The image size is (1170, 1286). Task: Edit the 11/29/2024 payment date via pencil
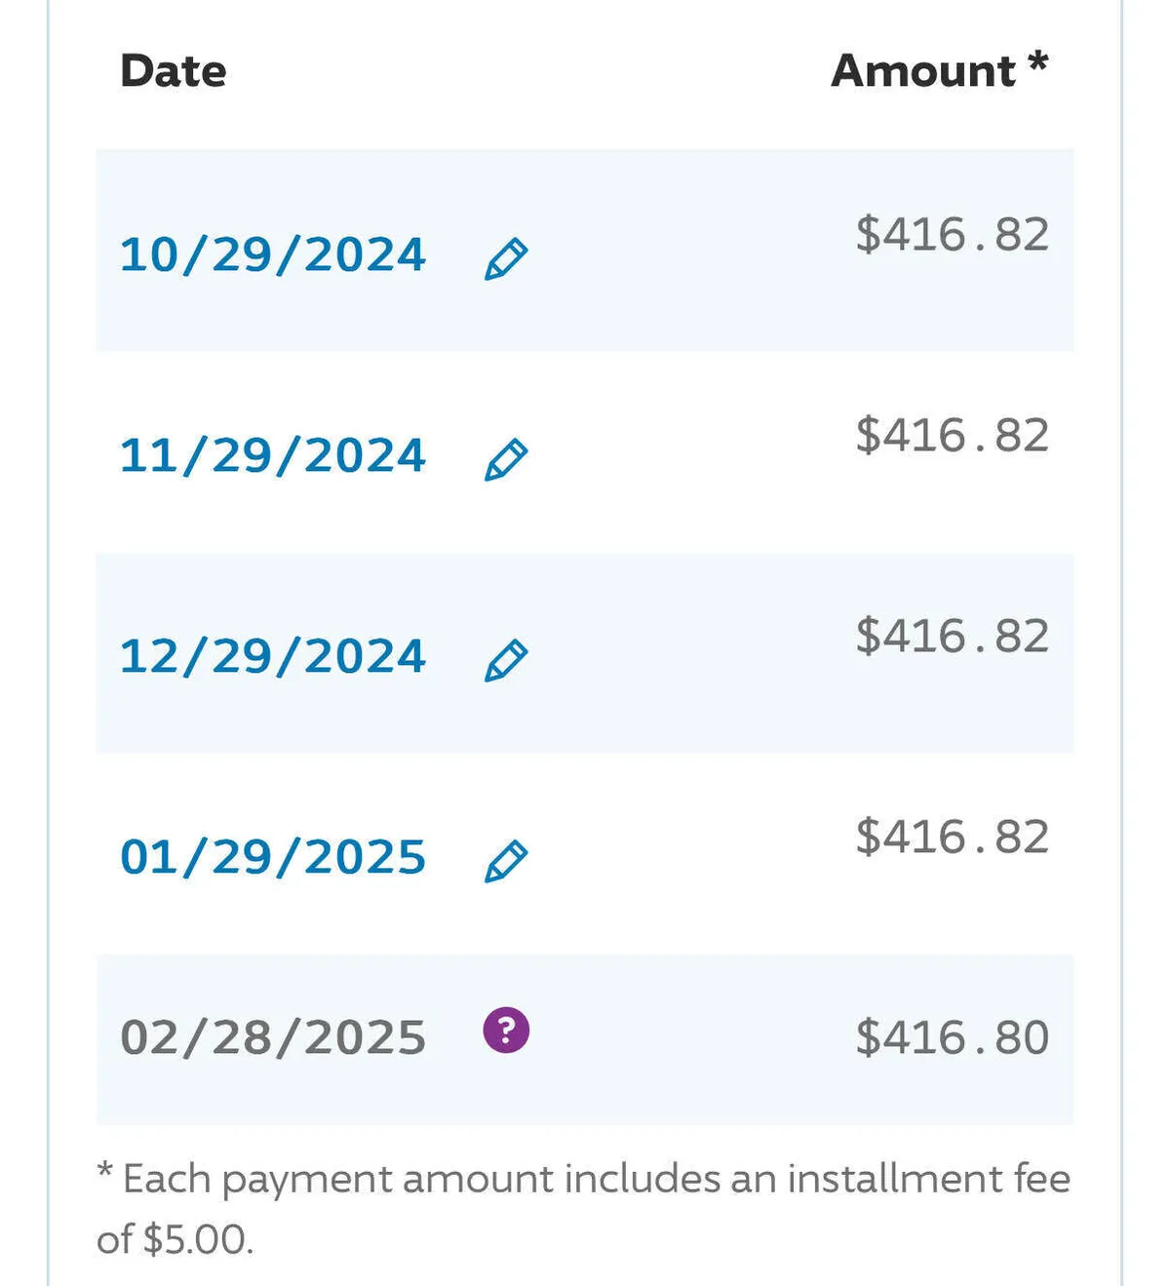coord(506,460)
